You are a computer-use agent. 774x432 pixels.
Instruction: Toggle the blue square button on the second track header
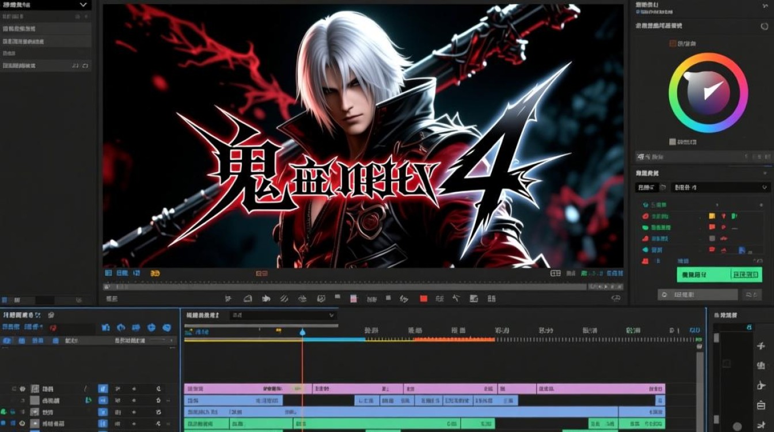(x=103, y=400)
